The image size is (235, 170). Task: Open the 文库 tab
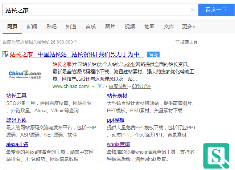(x=169, y=27)
